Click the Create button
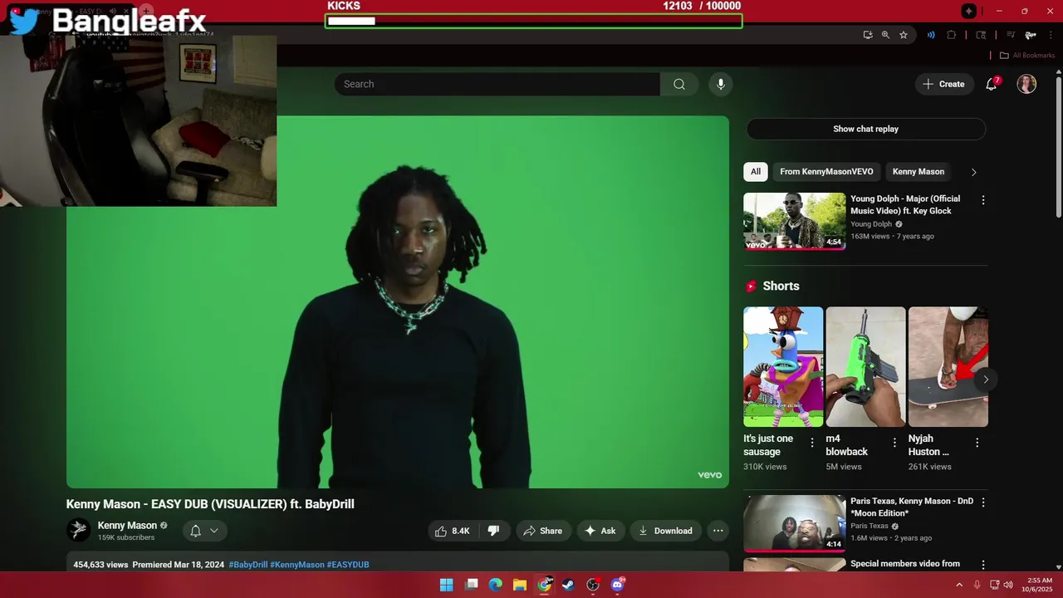Screen dimensions: 1063x598 (944, 84)
